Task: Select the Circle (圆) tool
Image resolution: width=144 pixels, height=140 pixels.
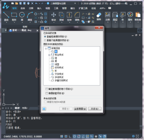Action: [22, 16]
